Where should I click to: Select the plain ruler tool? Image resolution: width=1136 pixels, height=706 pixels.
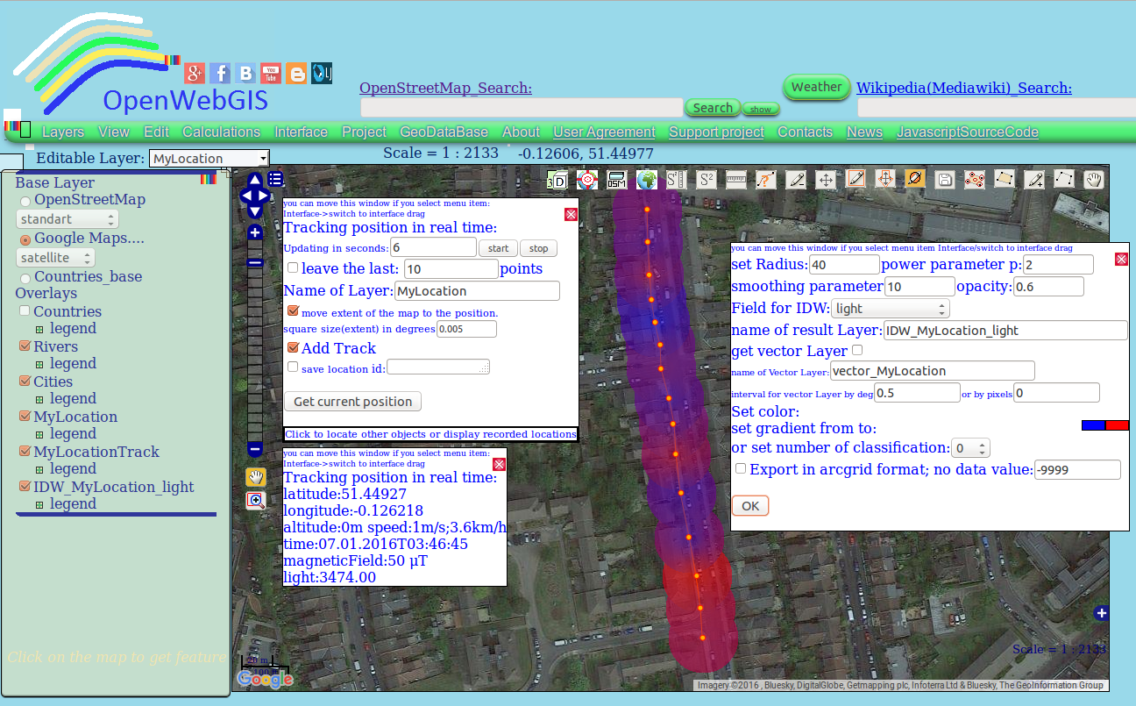click(736, 180)
